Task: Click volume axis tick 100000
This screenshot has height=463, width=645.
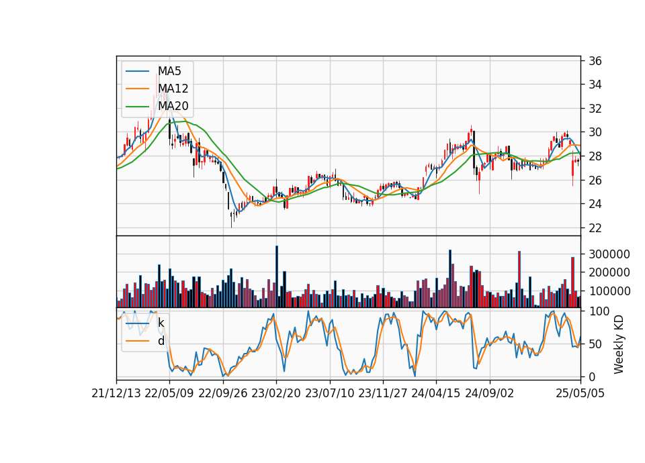Action: coord(609,291)
